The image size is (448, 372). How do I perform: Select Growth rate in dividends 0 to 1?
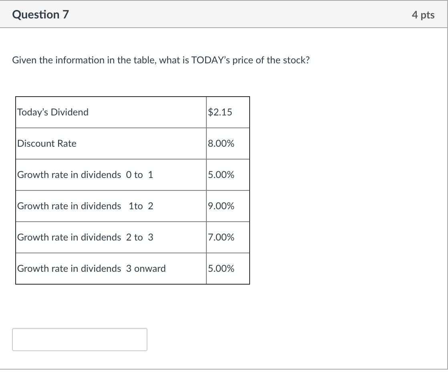[x=84, y=175]
